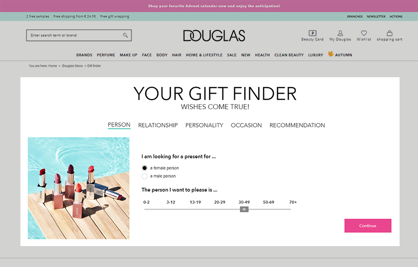Switch to the Personality step tab
Image resolution: width=418 pixels, height=267 pixels.
[x=204, y=125]
